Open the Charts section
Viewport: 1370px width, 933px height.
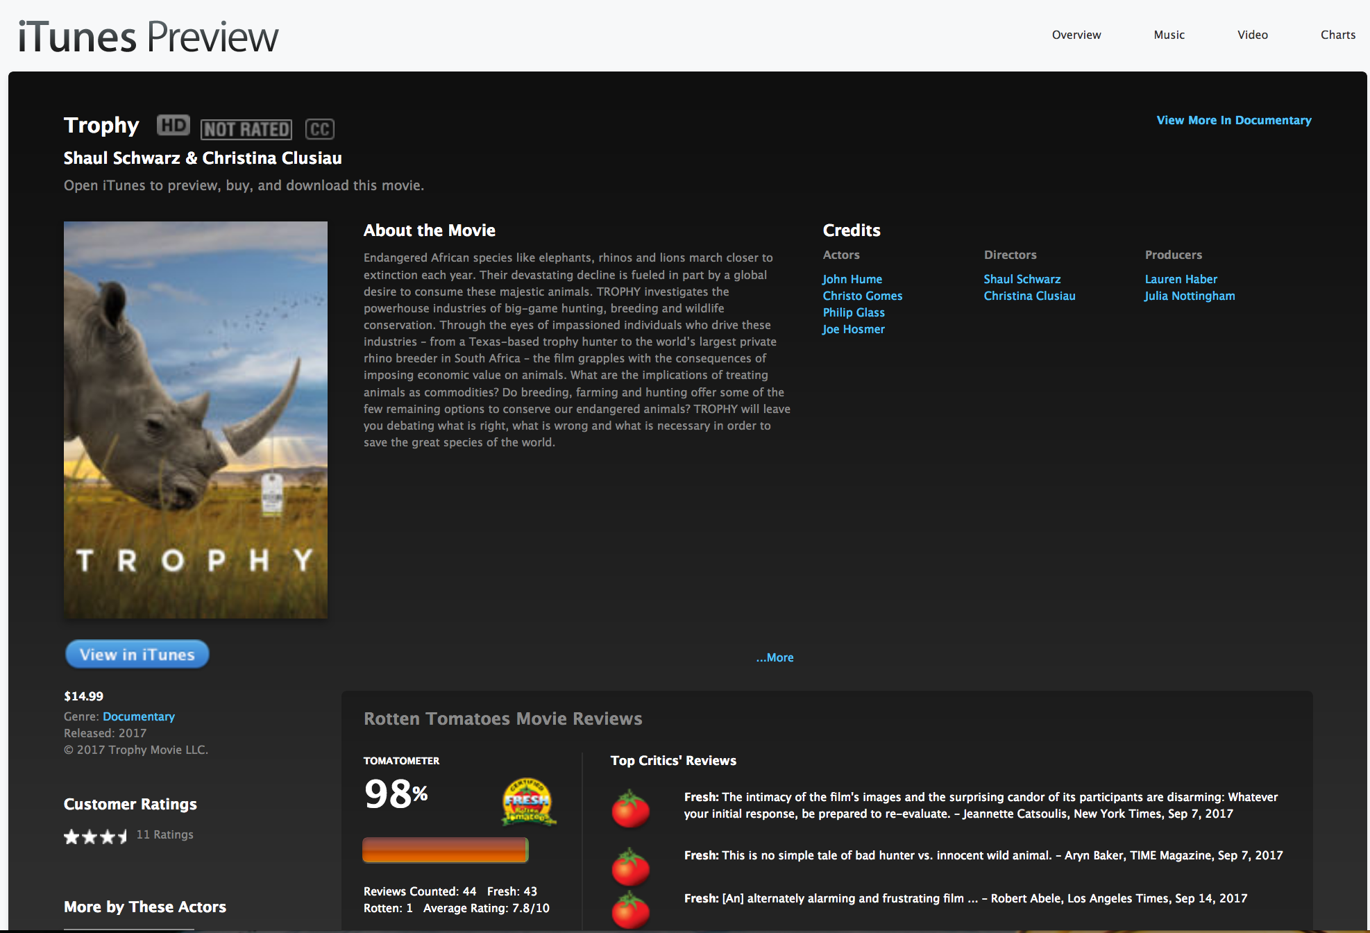click(1337, 35)
